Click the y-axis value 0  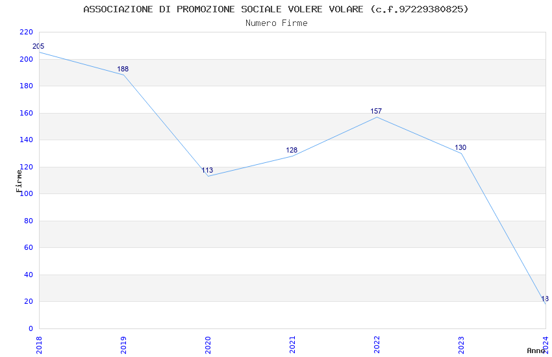pyautogui.click(x=31, y=328)
